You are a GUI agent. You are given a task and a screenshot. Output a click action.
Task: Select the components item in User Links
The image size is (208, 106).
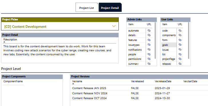pyautogui.click(x=169, y=35)
